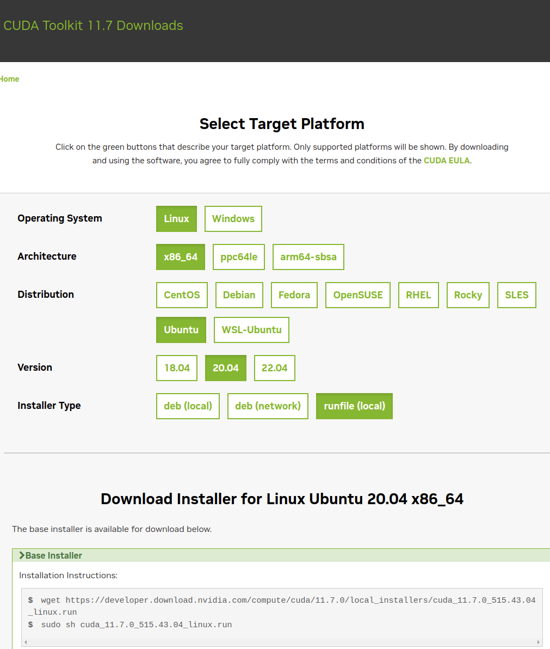The height and width of the screenshot is (649, 550).
Task: Click the Distribution label
Action: 46,295
